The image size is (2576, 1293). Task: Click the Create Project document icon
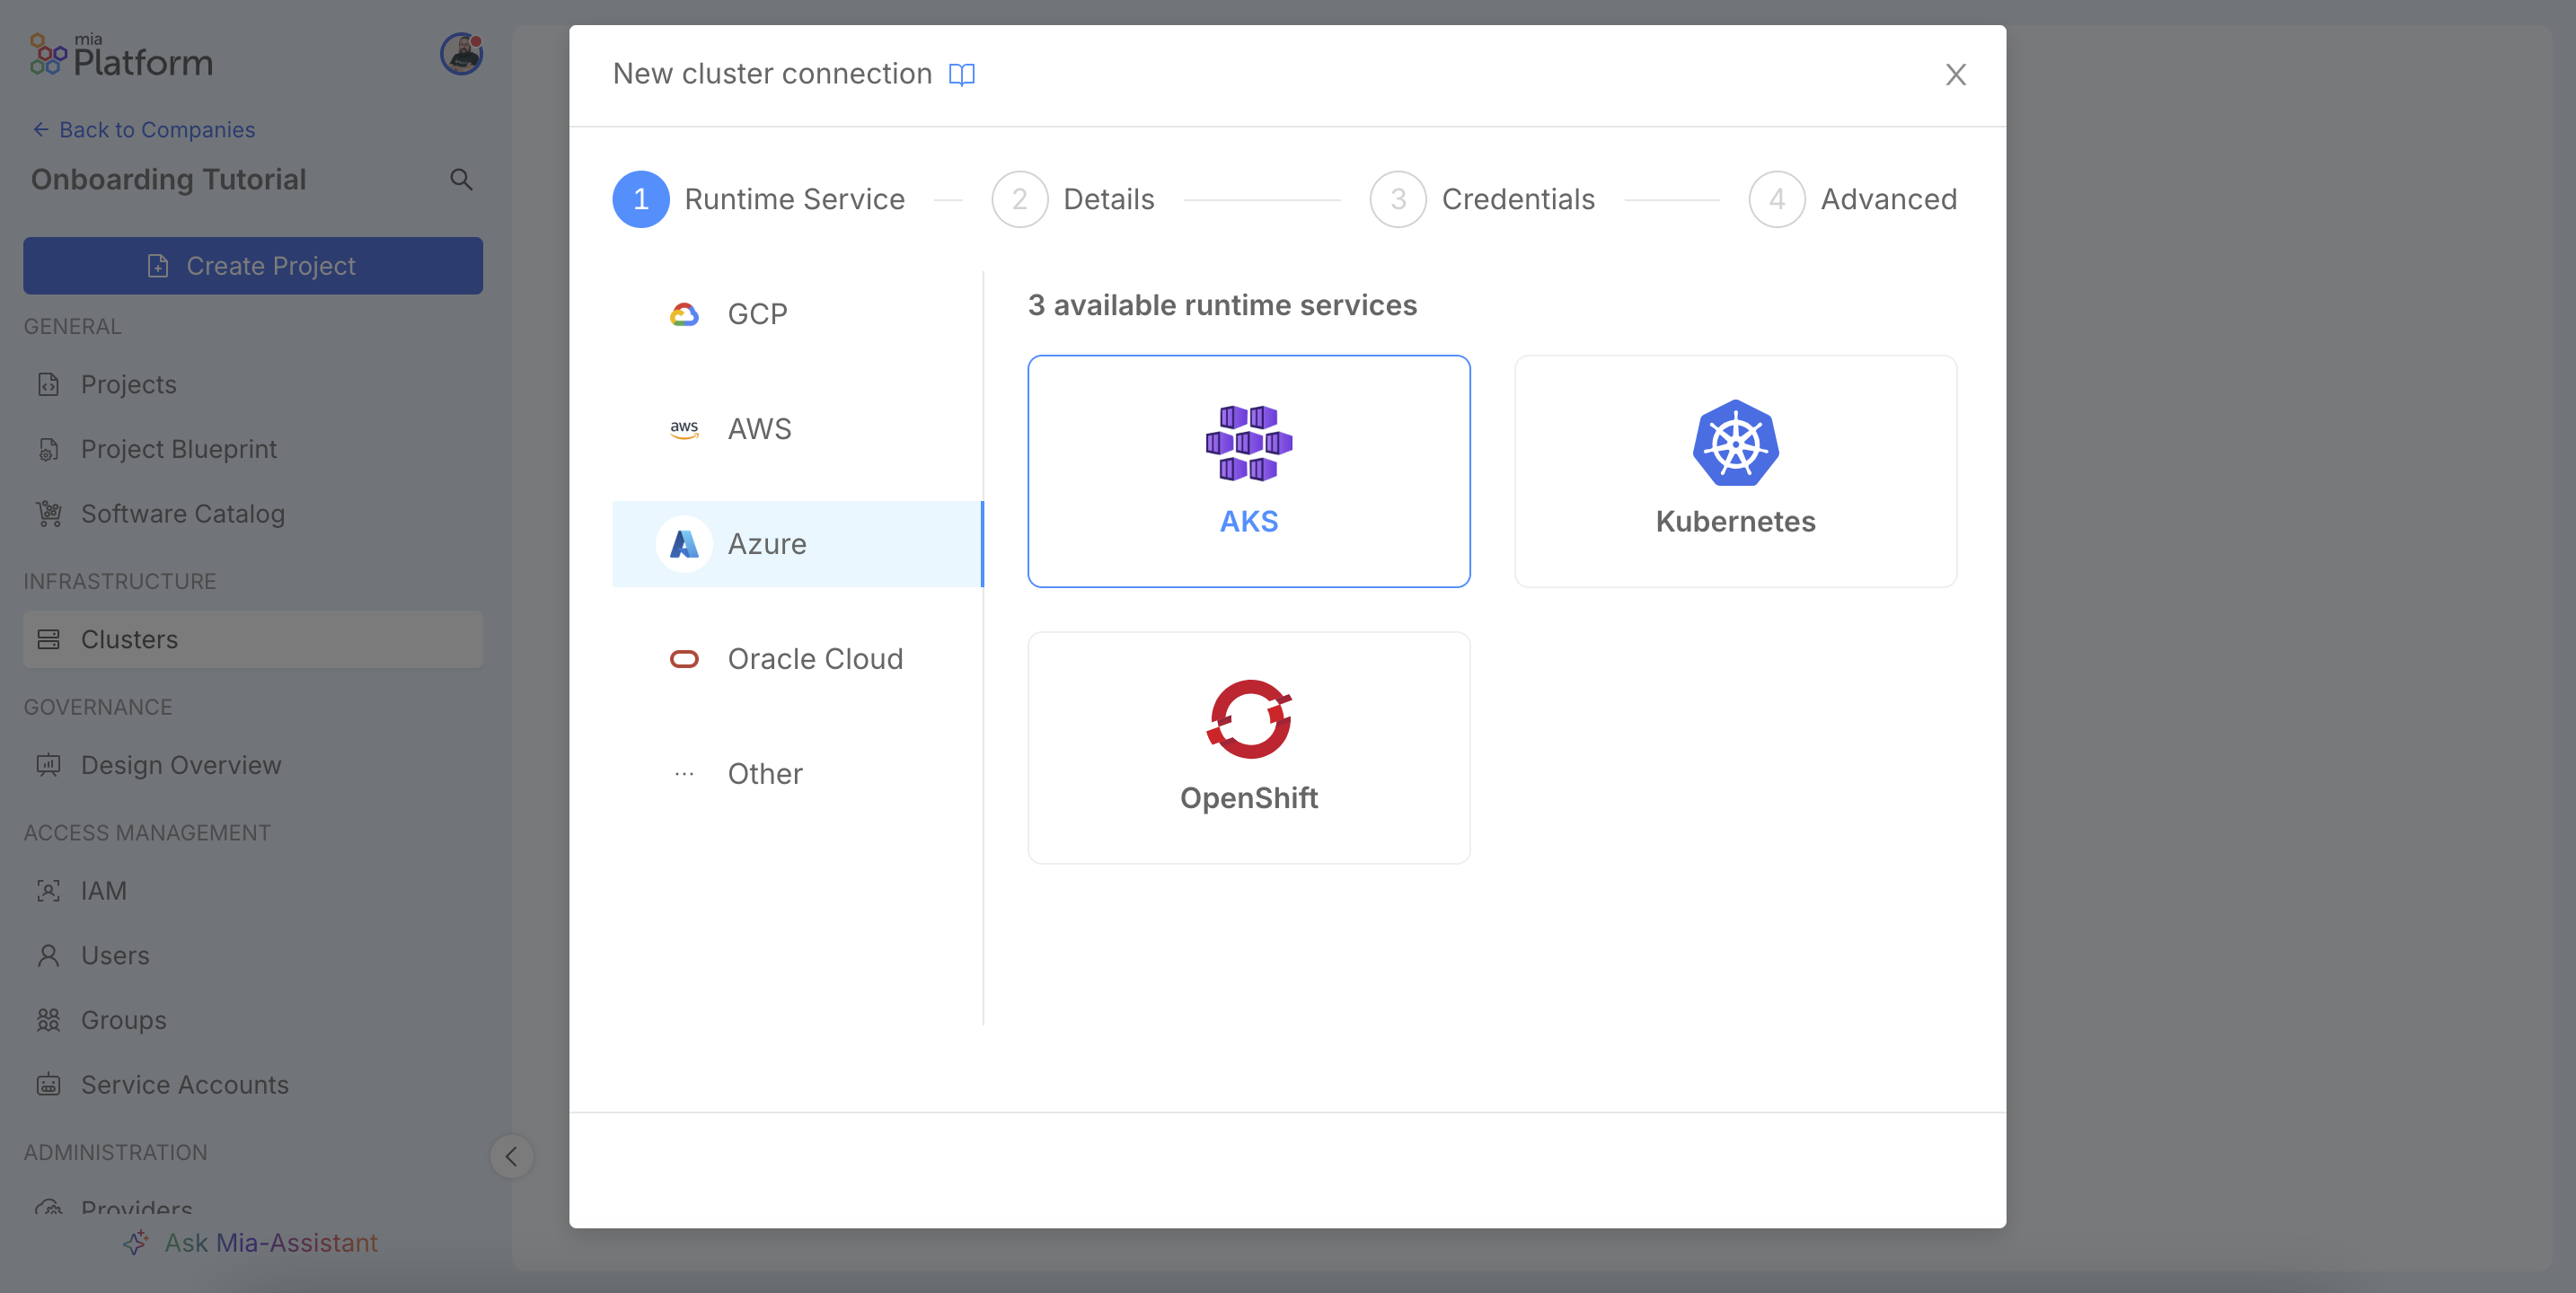(x=158, y=266)
